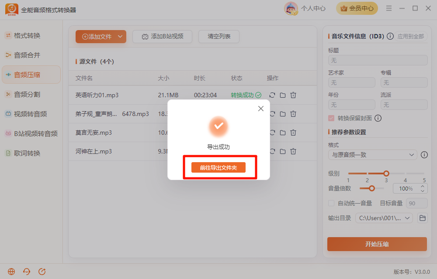The height and width of the screenshot is (279, 437).
Task: Click the 添加B站视频 button
Action: tap(162, 37)
